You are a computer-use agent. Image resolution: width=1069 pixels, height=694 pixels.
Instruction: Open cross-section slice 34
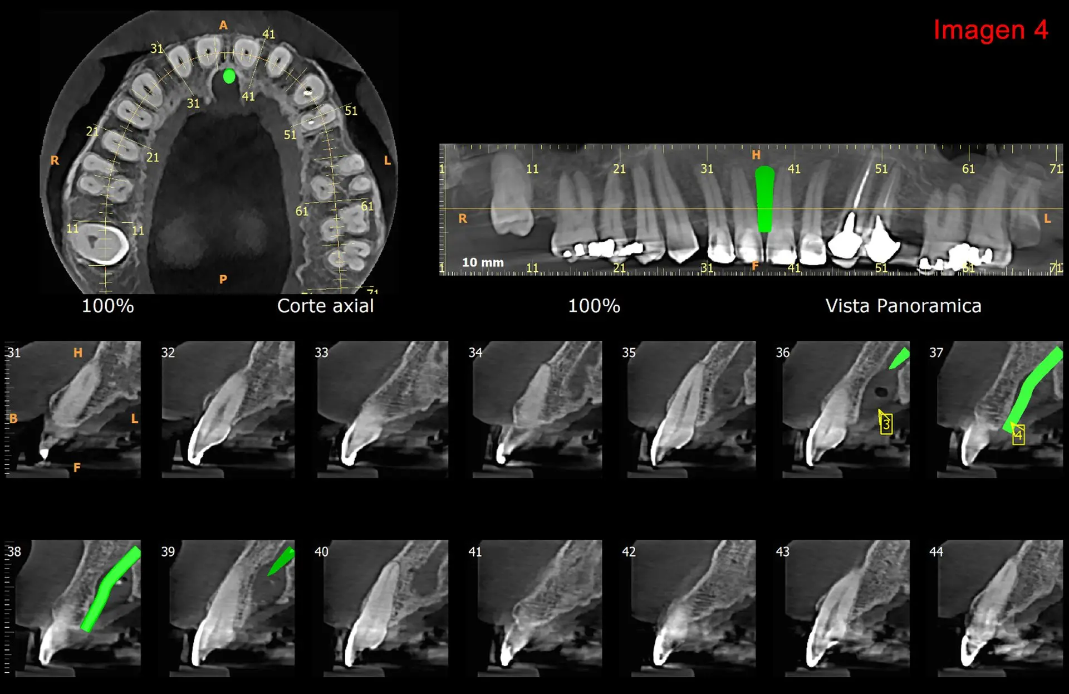[537, 409]
